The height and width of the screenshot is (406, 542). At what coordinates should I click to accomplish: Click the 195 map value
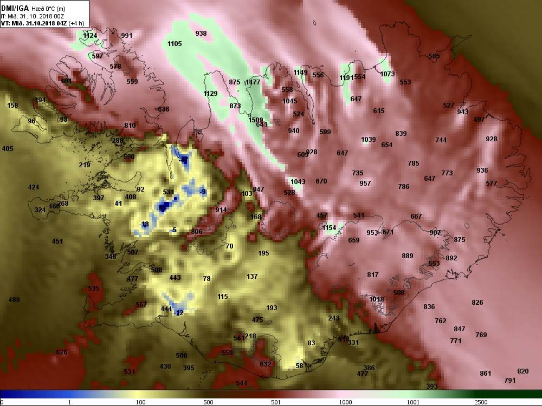click(x=264, y=253)
